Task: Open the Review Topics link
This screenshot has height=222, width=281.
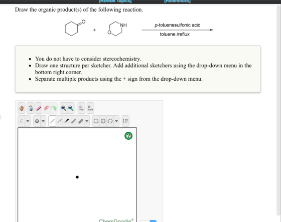Action: (115, 2)
